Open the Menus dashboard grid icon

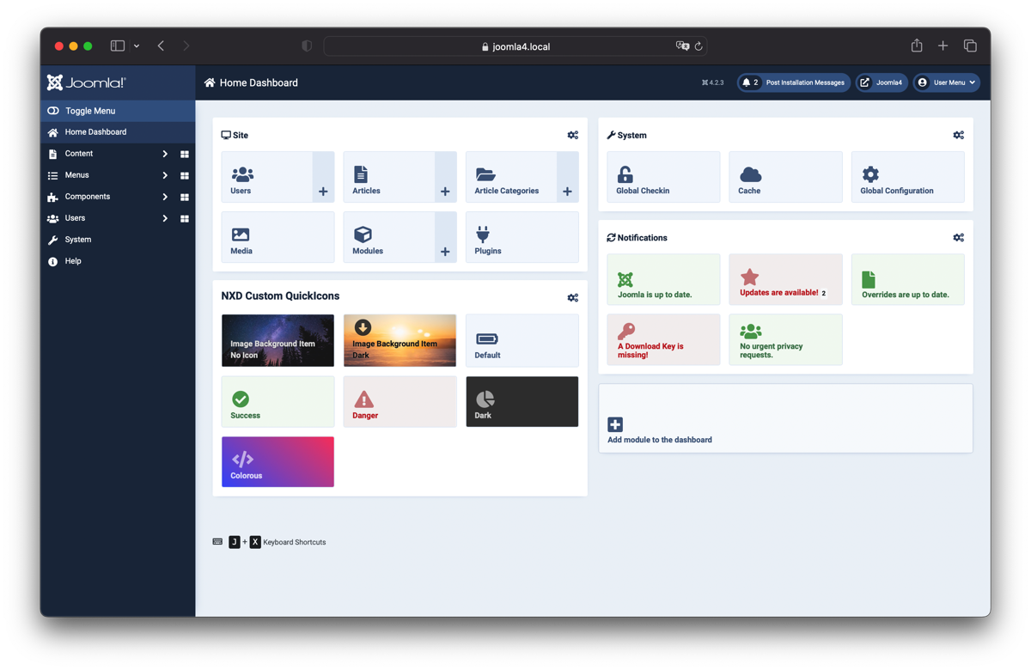[x=185, y=176]
